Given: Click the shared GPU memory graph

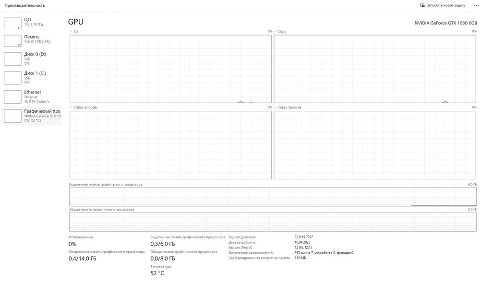Looking at the screenshot, I should 273,222.
